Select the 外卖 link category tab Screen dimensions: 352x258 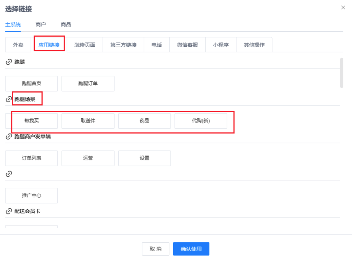18,45
